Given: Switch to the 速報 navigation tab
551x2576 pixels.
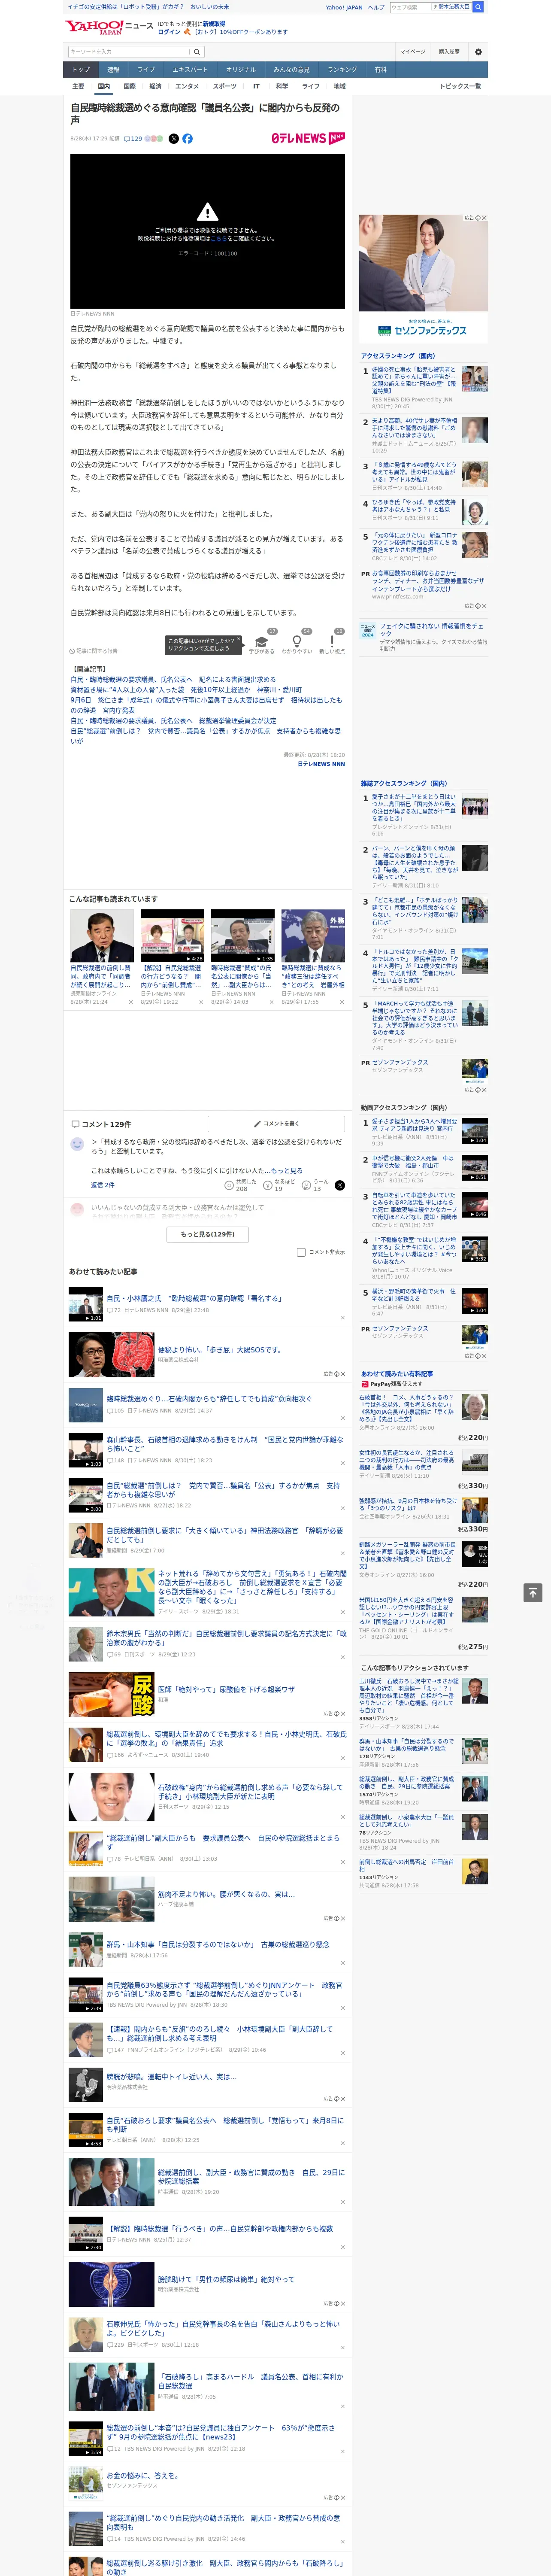Looking at the screenshot, I should [x=113, y=70].
